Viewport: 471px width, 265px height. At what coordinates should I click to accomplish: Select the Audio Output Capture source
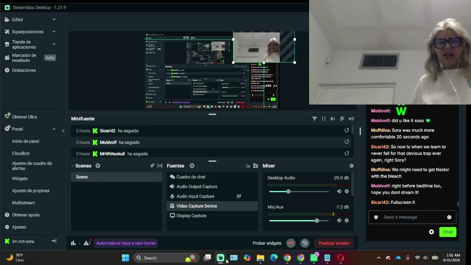pyautogui.click(x=212, y=187)
